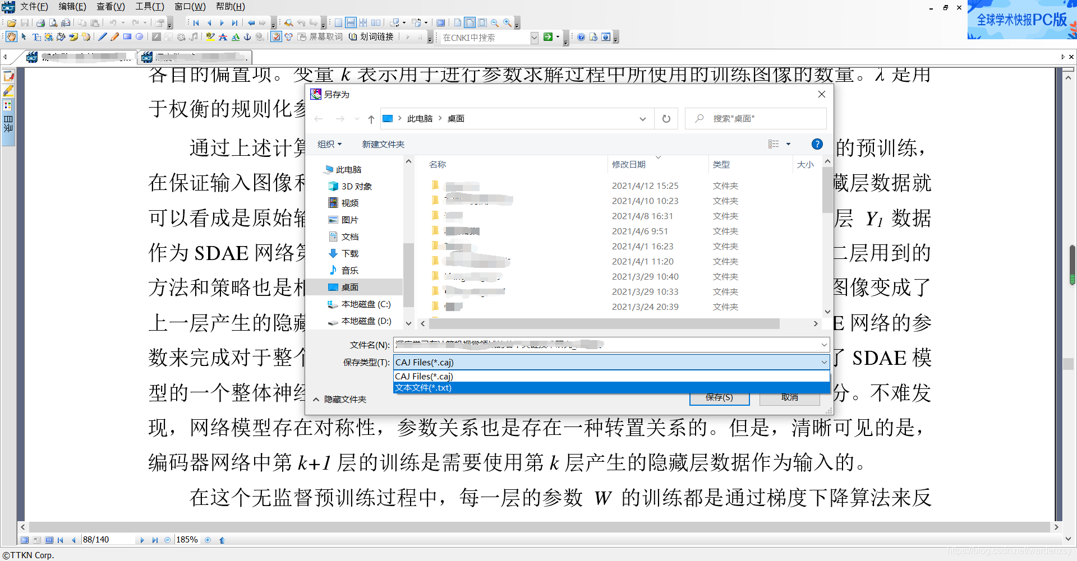Select the Text Selection tool

(x=36, y=37)
